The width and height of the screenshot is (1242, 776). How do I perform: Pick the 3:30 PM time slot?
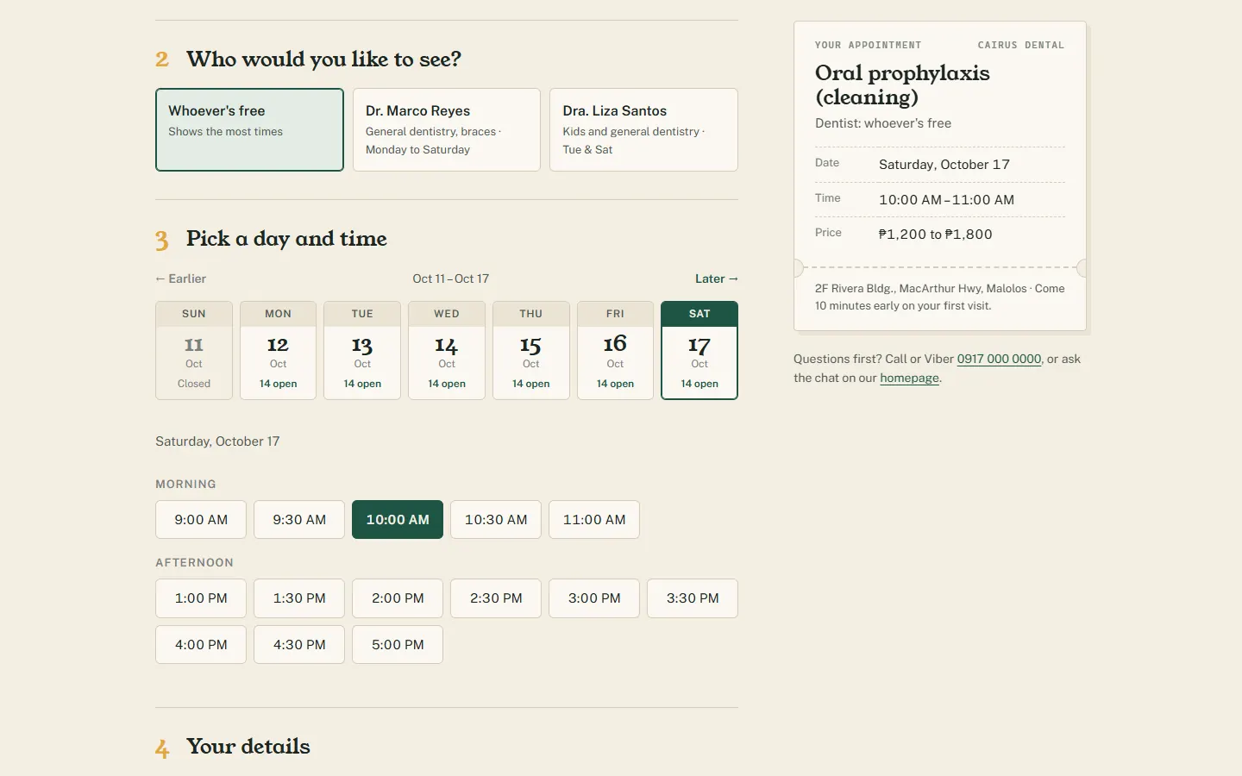(x=693, y=598)
